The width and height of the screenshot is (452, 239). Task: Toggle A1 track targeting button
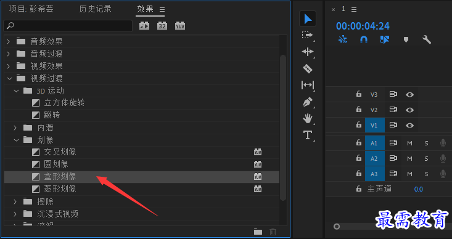click(375, 143)
